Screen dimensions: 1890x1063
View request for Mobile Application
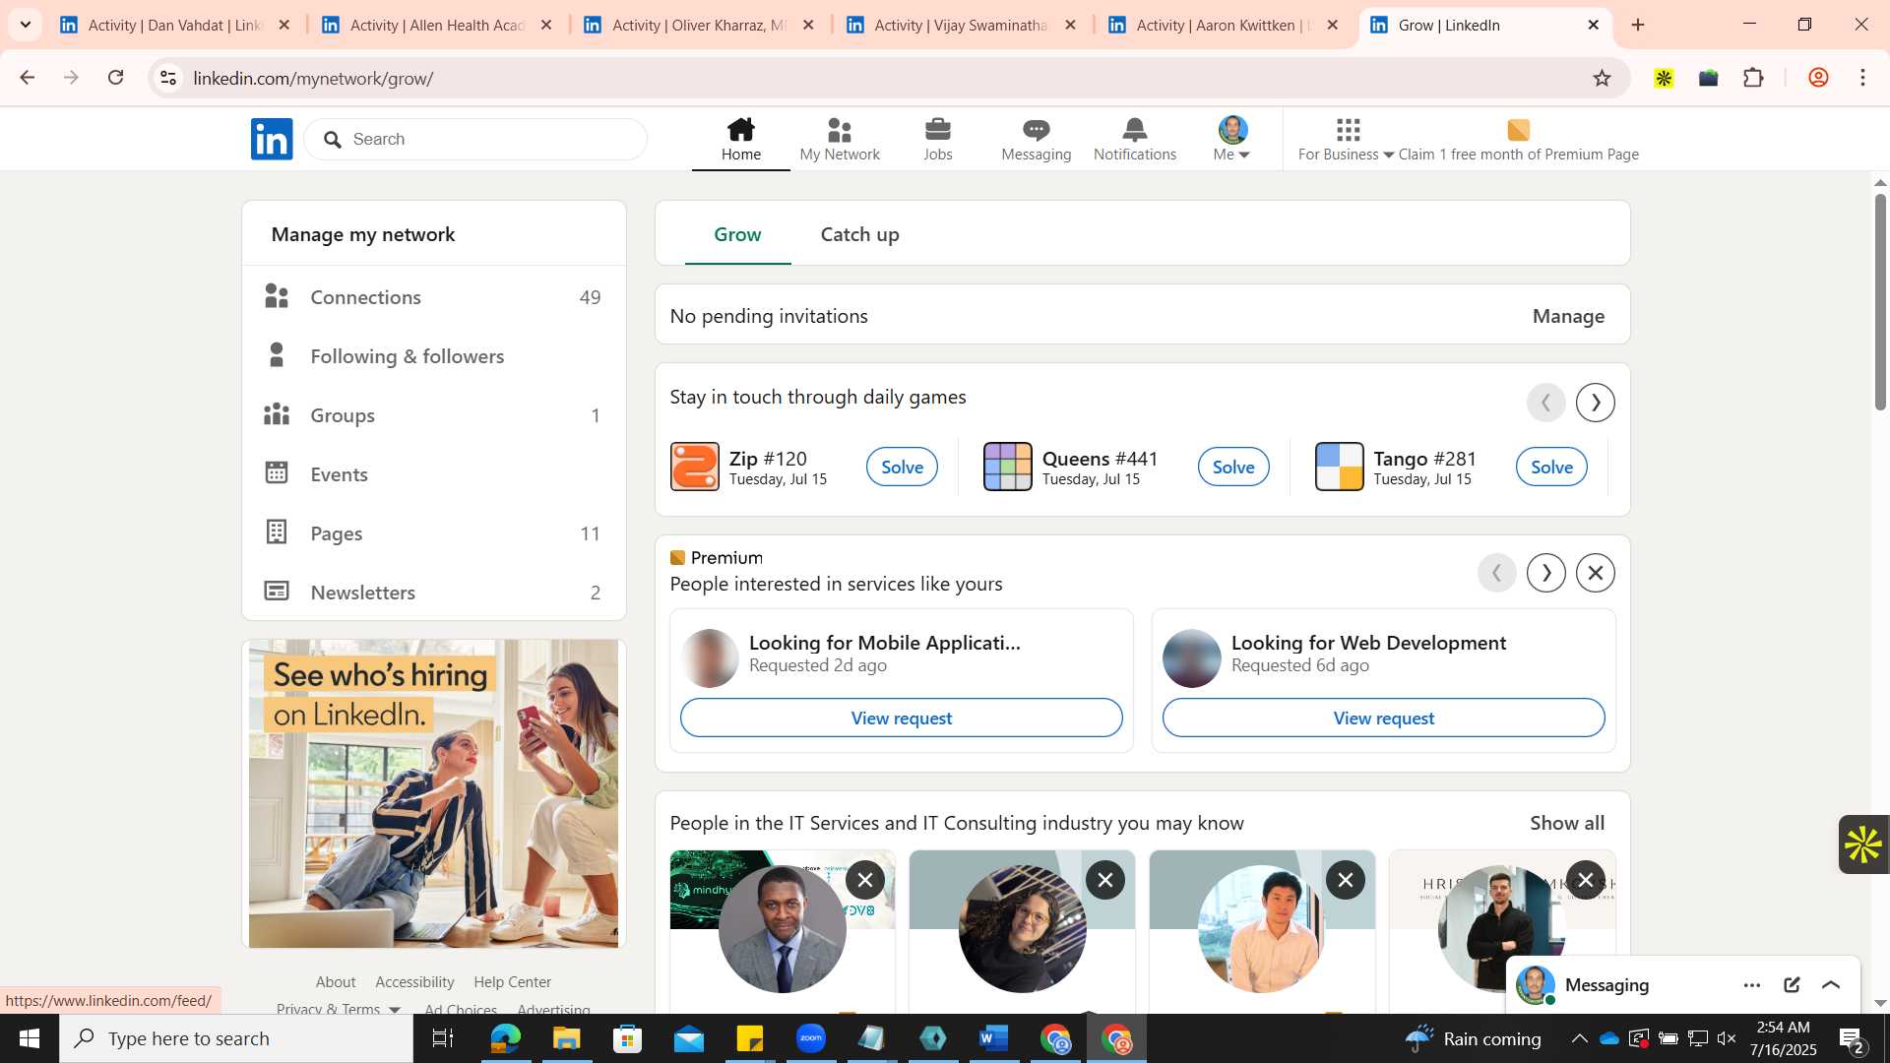click(901, 718)
